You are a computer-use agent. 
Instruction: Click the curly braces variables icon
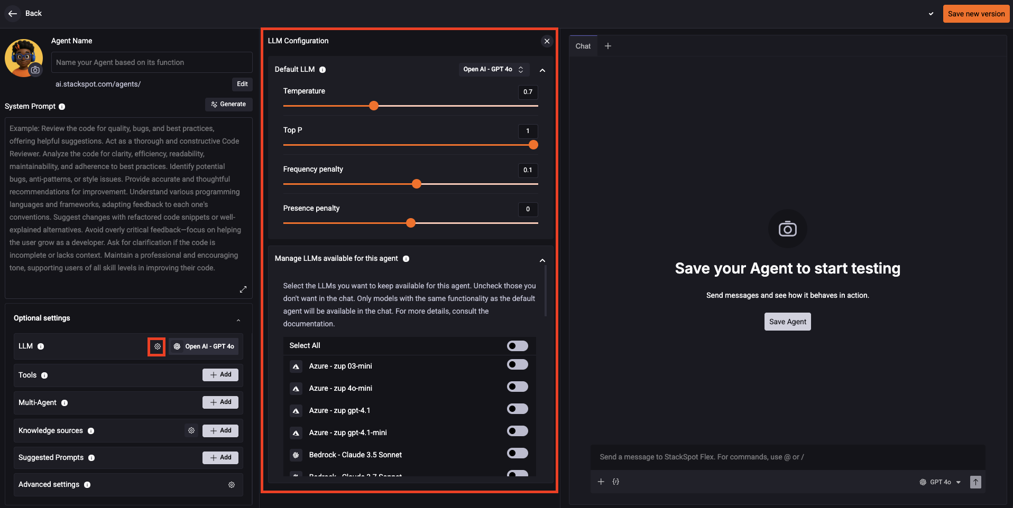point(616,482)
